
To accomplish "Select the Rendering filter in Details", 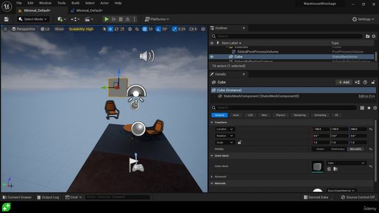I will point(300,115).
